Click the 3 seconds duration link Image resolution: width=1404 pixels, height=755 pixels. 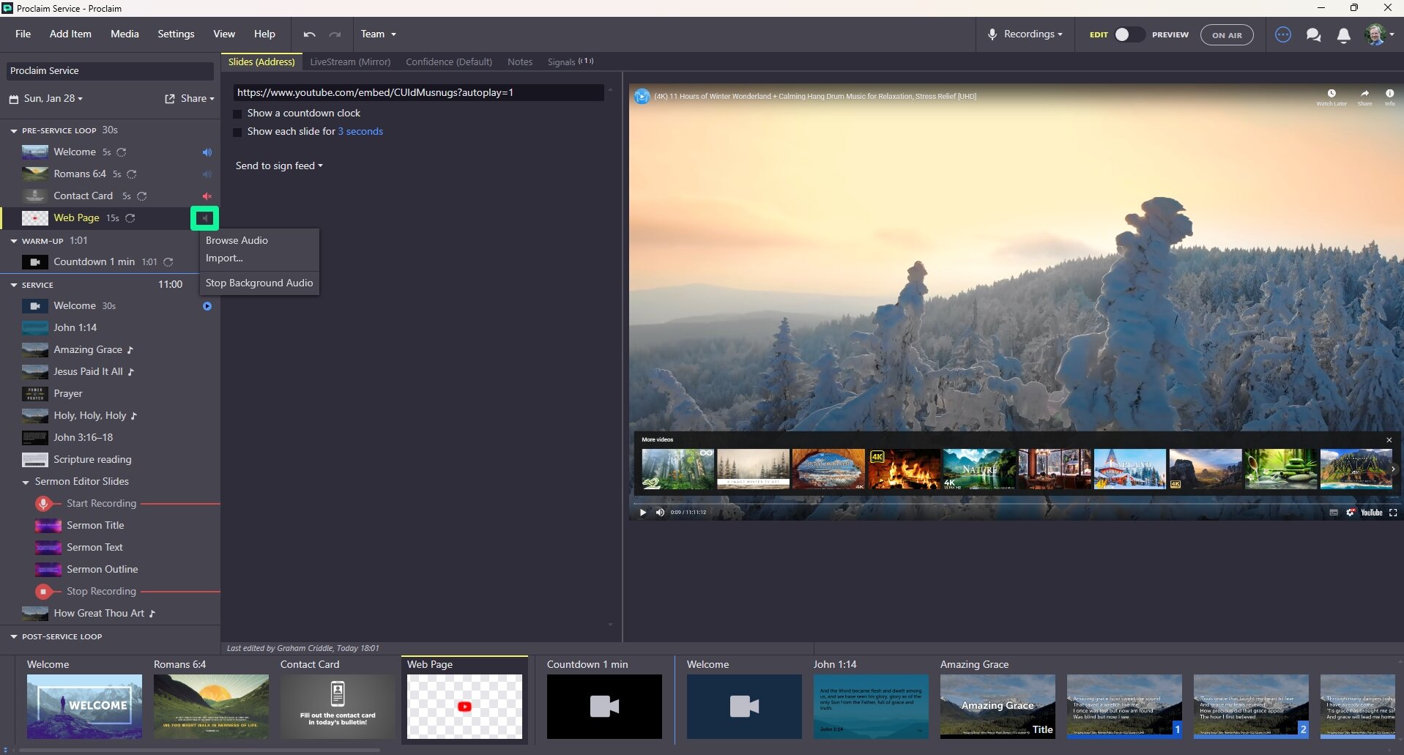click(x=360, y=132)
